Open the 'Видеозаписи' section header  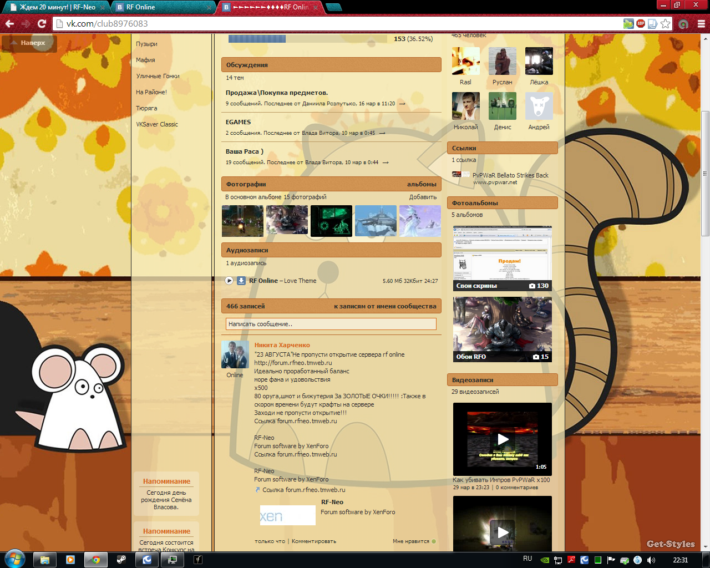point(503,380)
